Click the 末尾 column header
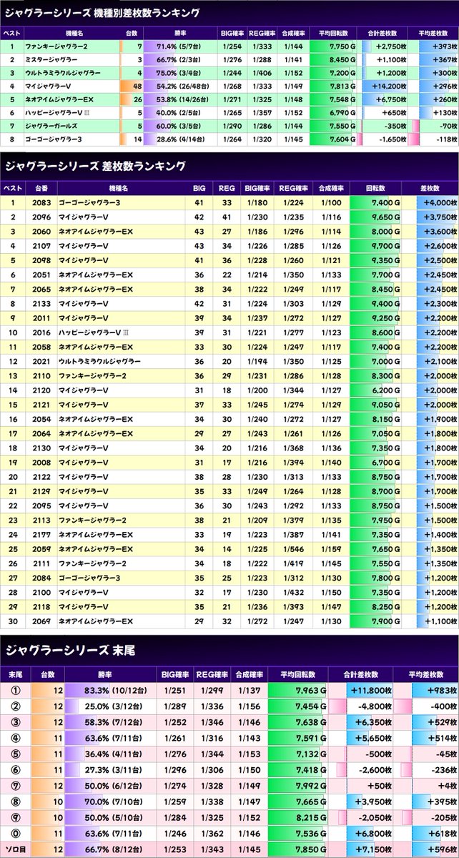Viewport: 459px width, 858px height. point(14,674)
